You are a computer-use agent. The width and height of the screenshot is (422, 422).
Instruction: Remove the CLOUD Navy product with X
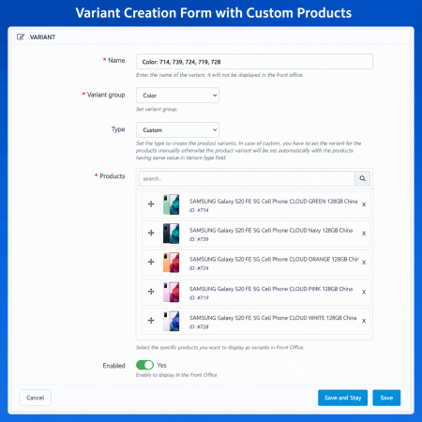[364, 234]
